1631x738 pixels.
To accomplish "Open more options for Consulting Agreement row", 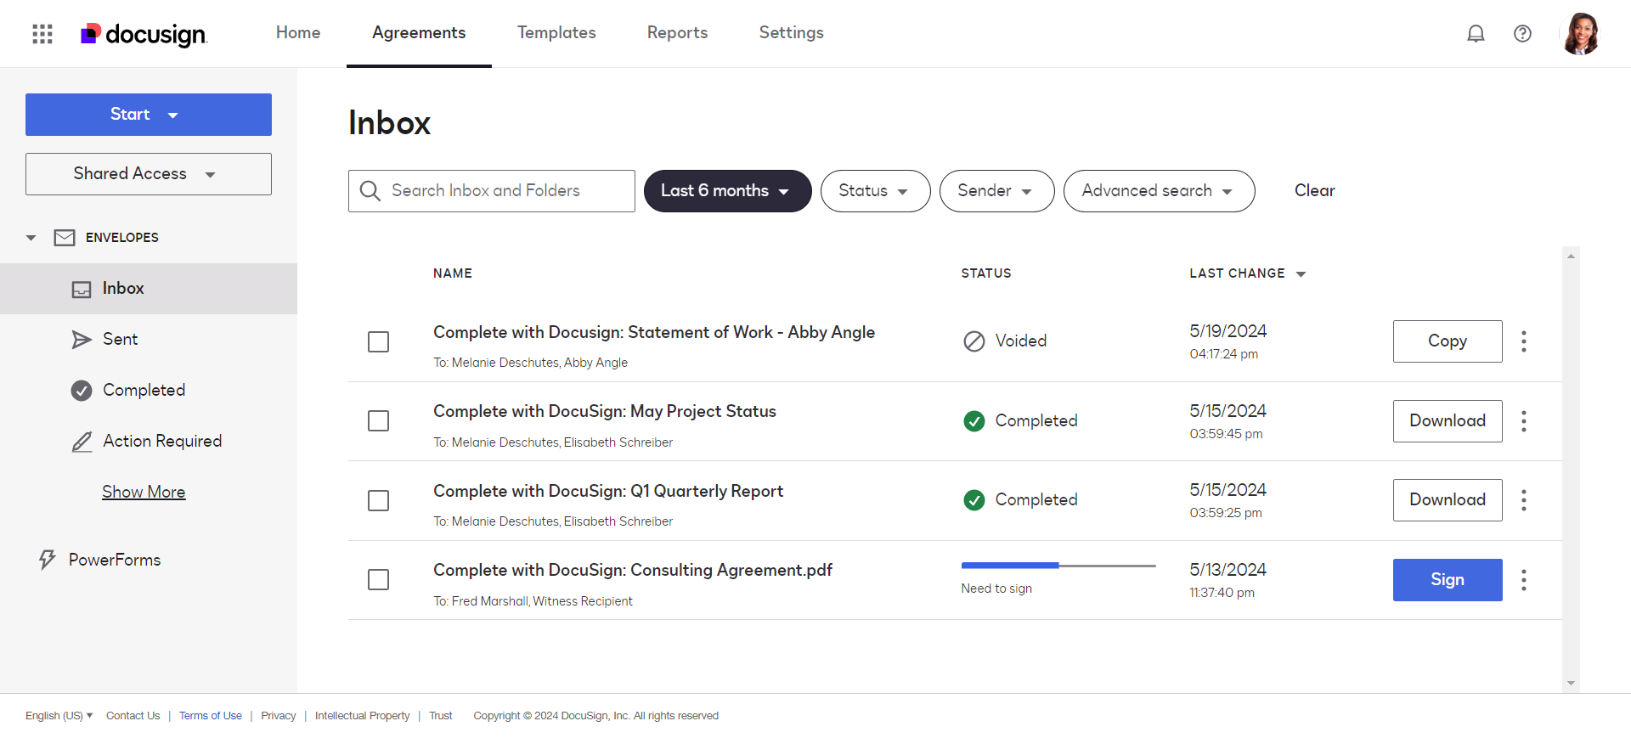I will (1524, 580).
